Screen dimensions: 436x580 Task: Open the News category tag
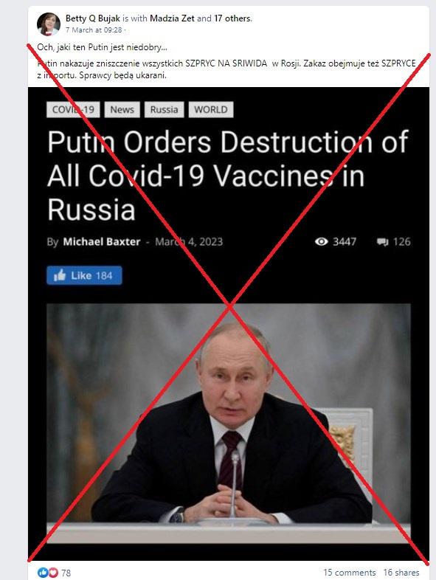122,109
